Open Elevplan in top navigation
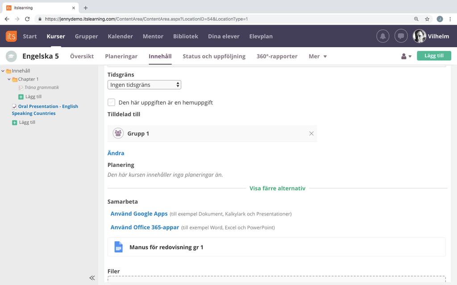This screenshot has width=457, height=285. click(x=261, y=37)
